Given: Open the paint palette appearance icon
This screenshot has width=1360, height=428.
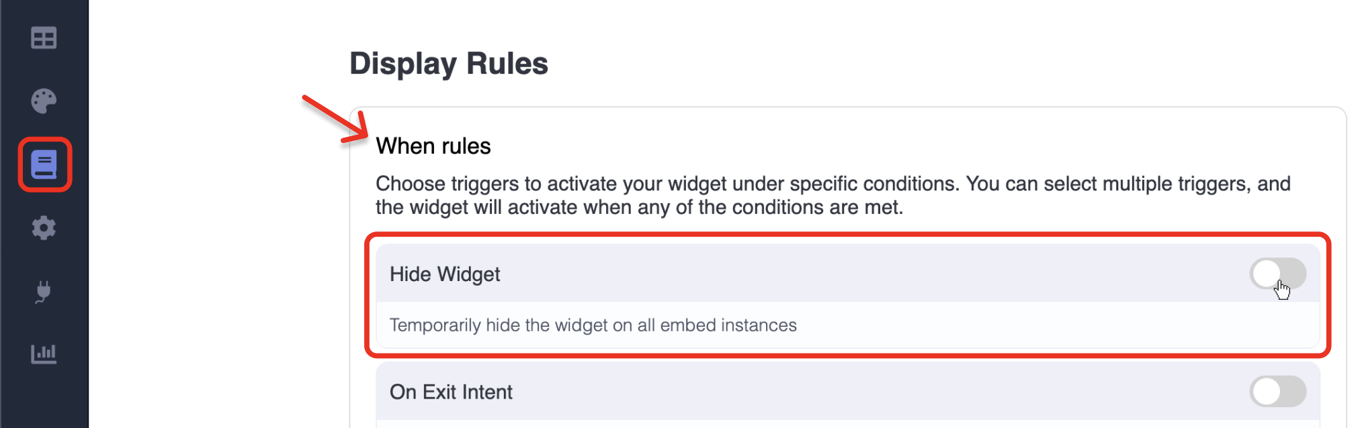Looking at the screenshot, I should (44, 101).
